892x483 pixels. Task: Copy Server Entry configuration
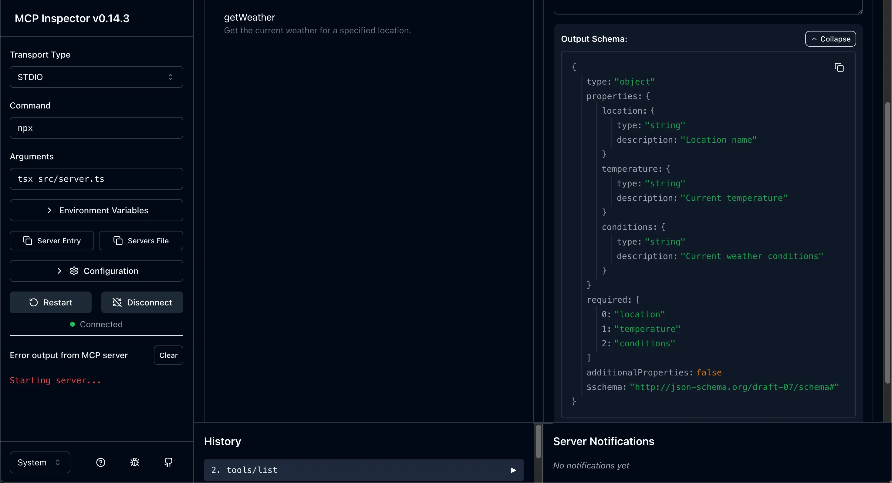tap(52, 241)
